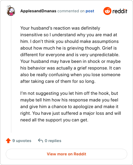
Task: Upvote with the orange arrow icon
Action: (x=8, y=141)
